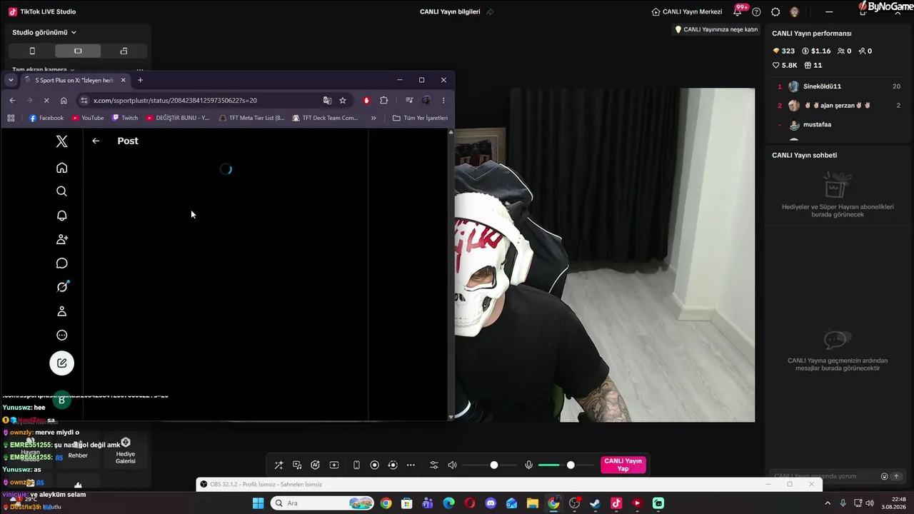
Task: Open the Chrome three-dot menu
Action: (443, 101)
